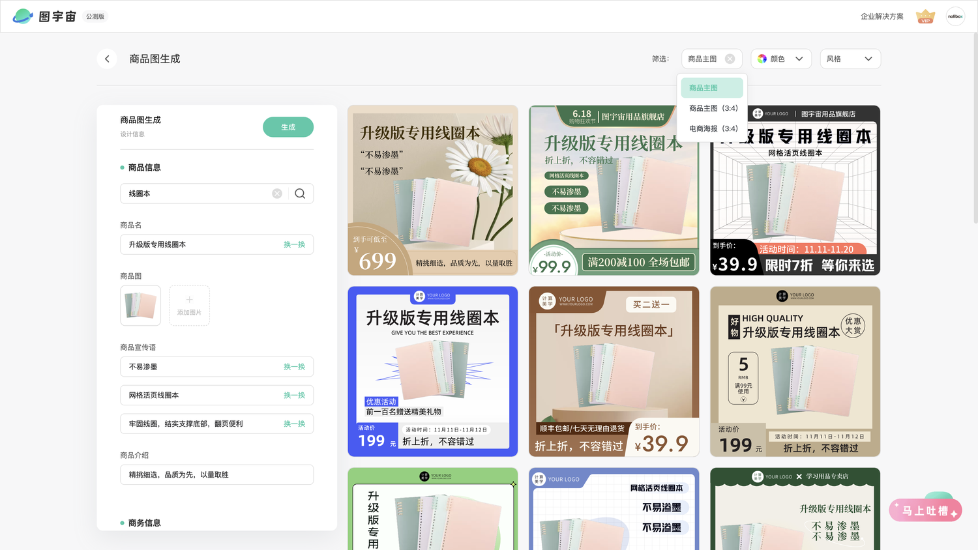
Task: Open the VIP crown icon
Action: [925, 16]
